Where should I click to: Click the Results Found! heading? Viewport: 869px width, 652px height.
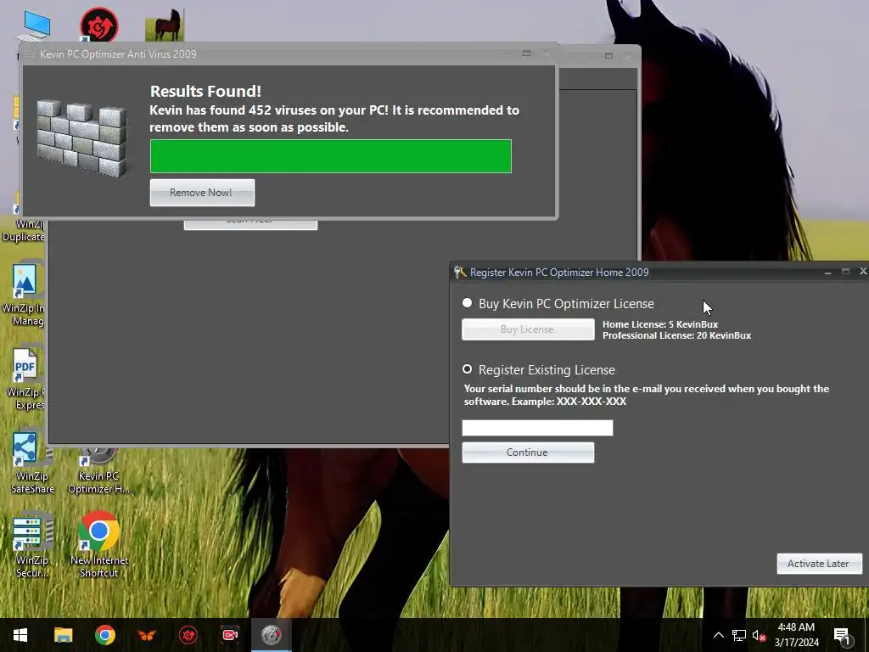click(205, 91)
